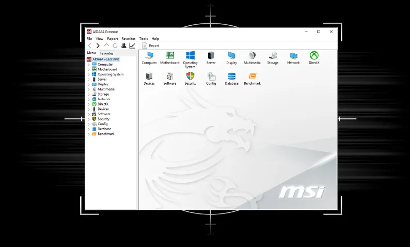Go forward with the right arrow toolbar button

point(98,45)
